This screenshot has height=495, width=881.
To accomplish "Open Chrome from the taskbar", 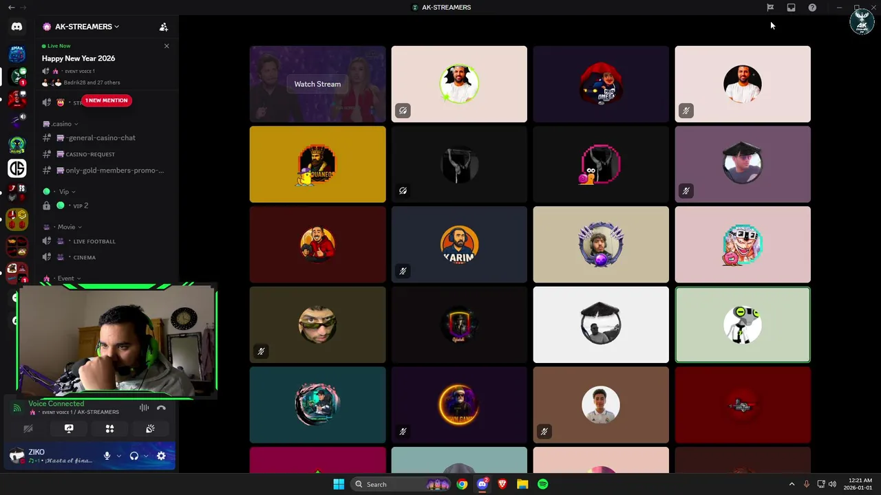I will (x=462, y=484).
